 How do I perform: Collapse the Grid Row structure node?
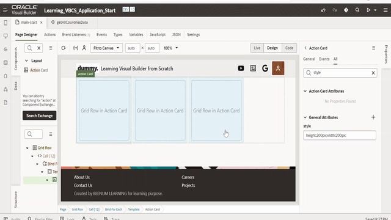tap(27, 148)
